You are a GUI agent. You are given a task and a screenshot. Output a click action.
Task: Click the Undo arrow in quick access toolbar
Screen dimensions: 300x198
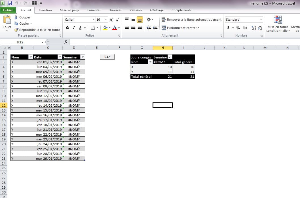click(x=16, y=3)
